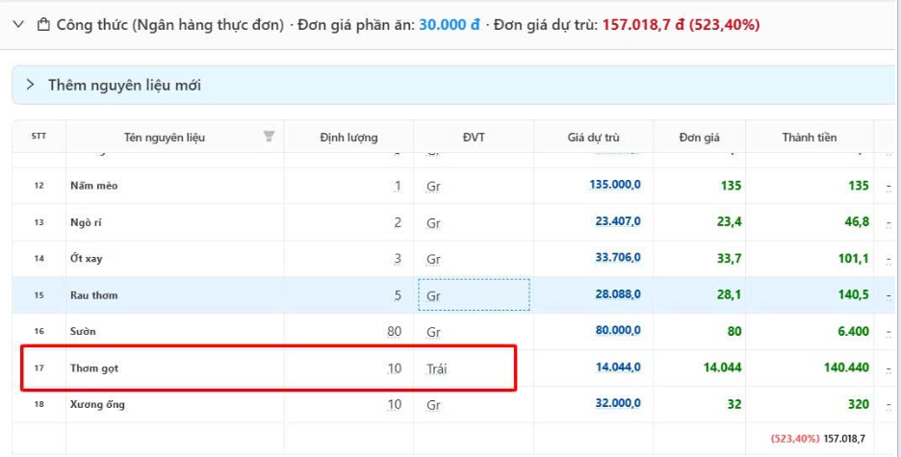The image size is (901, 457).
Task: Edit Định lượng value 10 for Xương ống
Action: [395, 405]
